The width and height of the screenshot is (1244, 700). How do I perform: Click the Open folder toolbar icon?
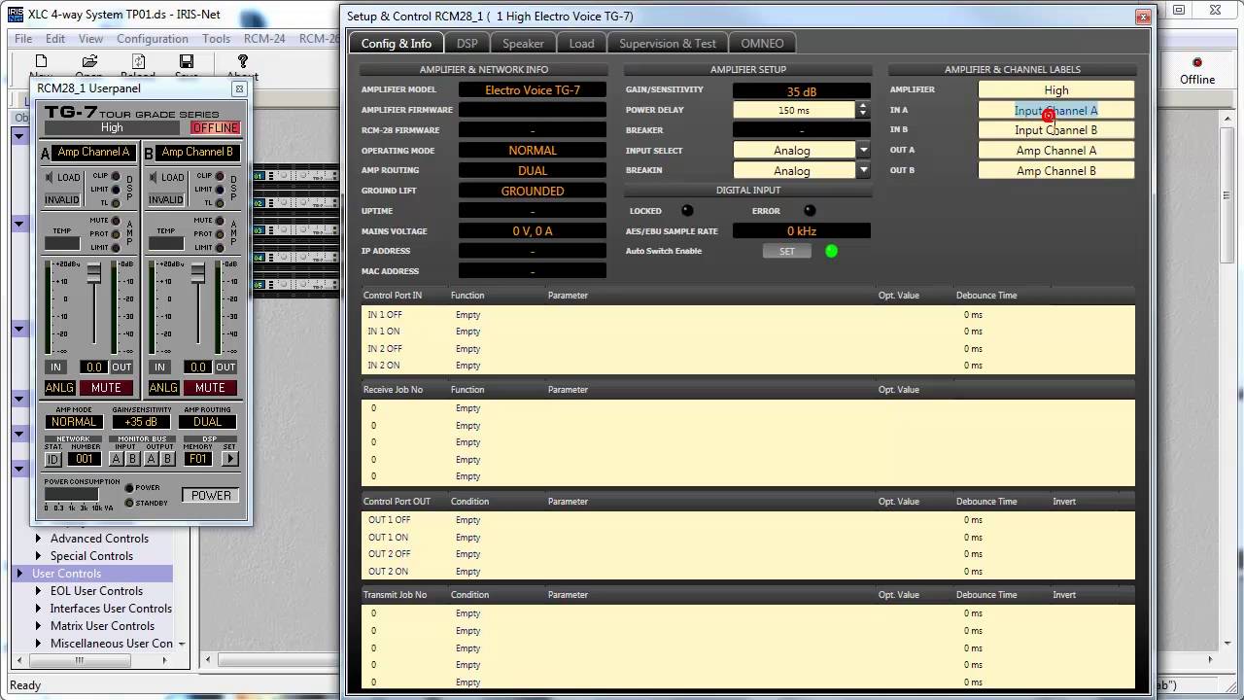click(88, 61)
